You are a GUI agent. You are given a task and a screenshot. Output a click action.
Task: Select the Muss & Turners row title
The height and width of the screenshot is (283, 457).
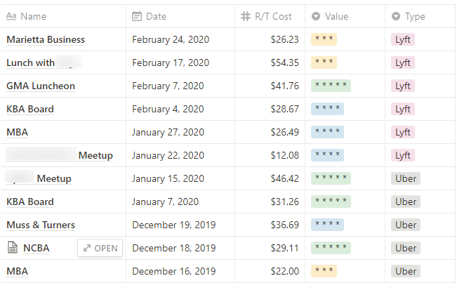[x=41, y=225]
